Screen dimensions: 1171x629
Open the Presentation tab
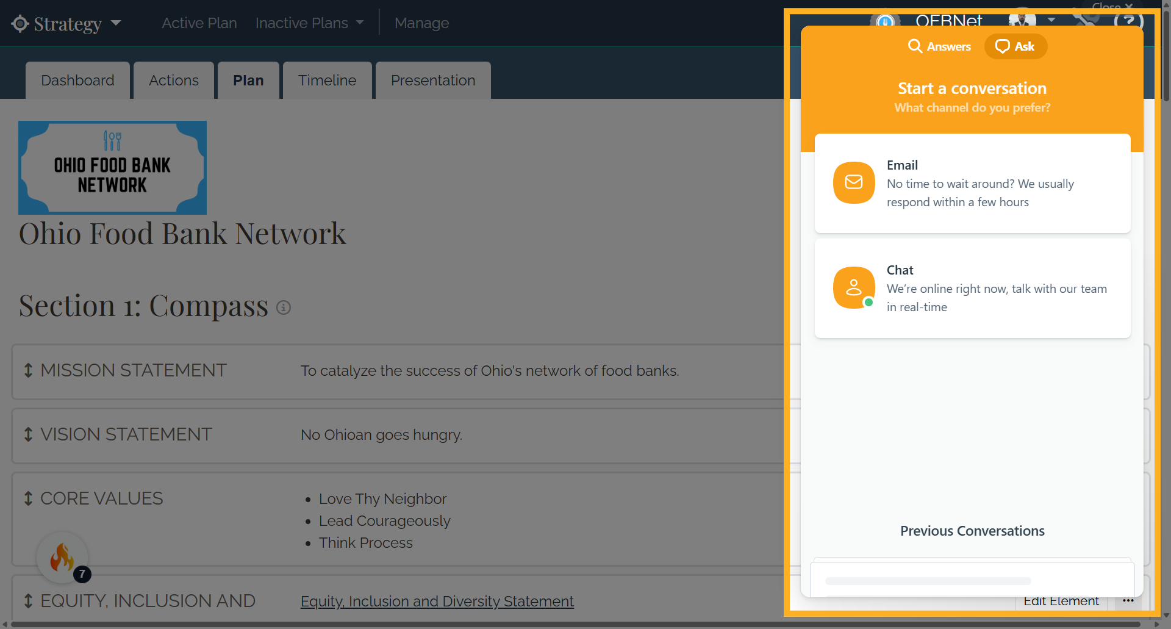click(433, 81)
